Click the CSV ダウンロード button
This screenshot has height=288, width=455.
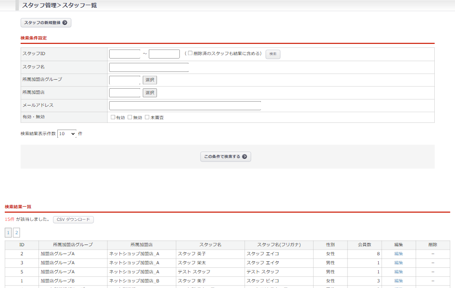(73, 220)
